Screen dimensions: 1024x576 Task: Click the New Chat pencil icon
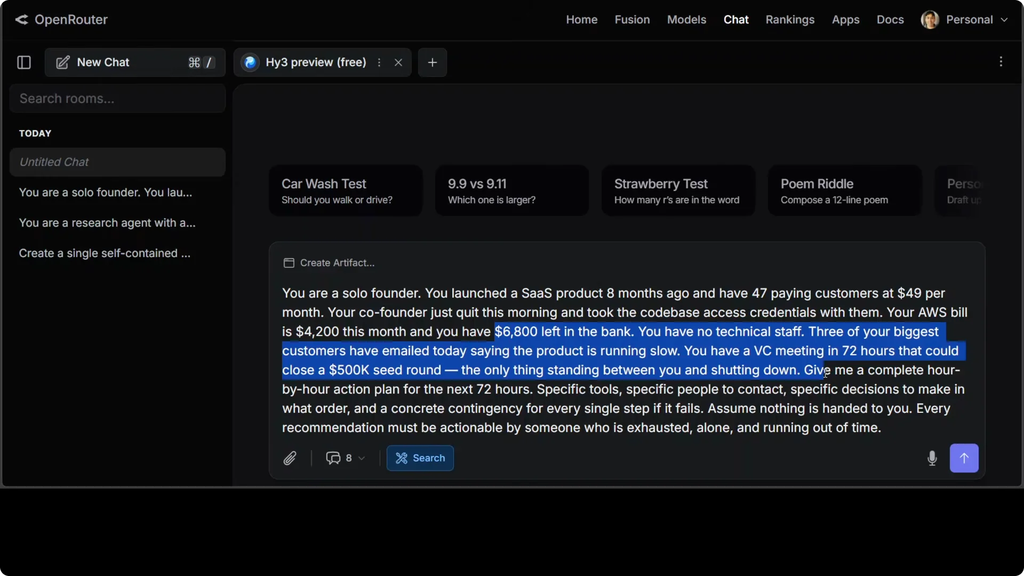[62, 62]
